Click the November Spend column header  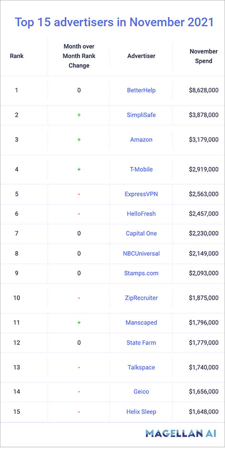point(204,56)
